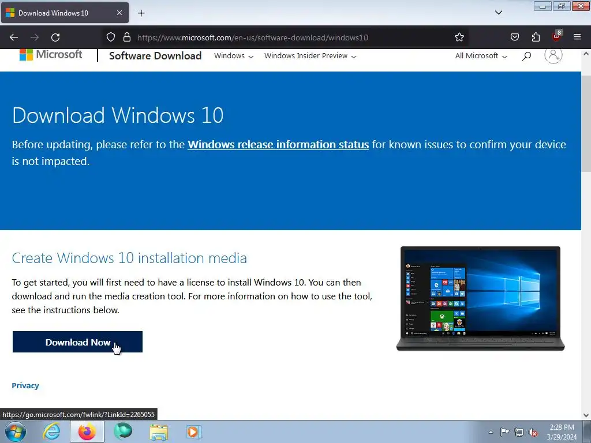Click the page scrollbar thumb
591x443 pixels.
[586, 122]
